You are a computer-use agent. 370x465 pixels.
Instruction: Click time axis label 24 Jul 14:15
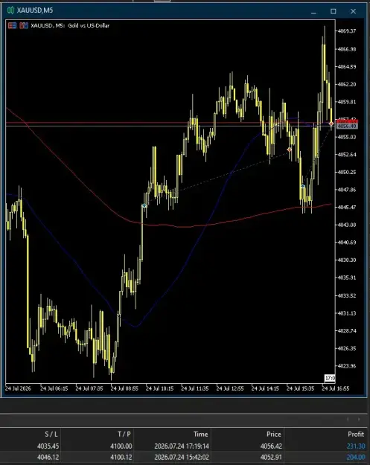pos(265,388)
